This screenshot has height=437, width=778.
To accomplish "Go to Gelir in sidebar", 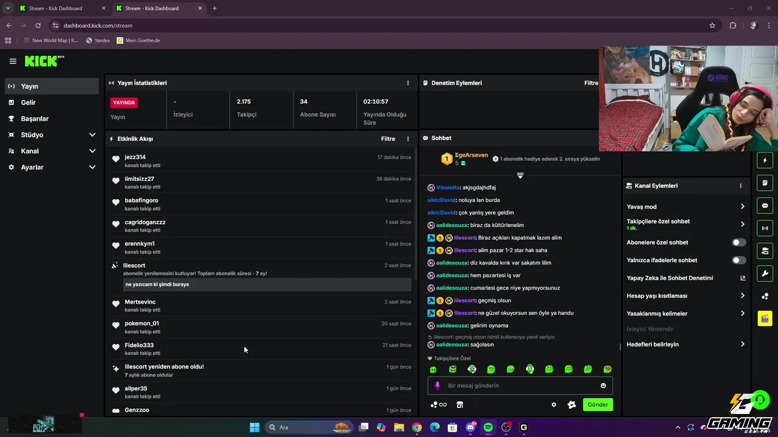I will [x=52, y=103].
